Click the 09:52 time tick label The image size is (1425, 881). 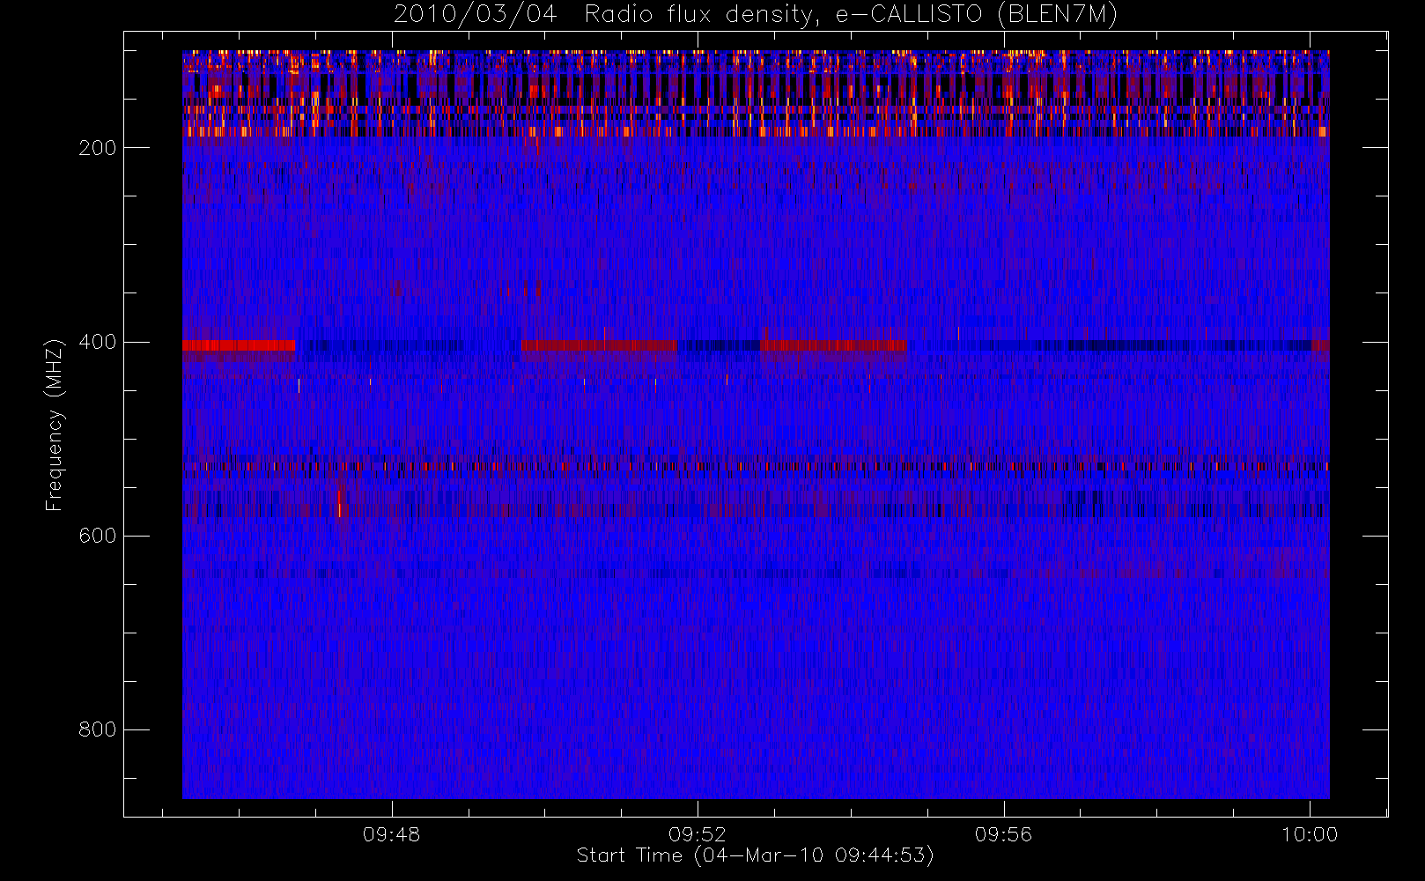click(x=698, y=834)
